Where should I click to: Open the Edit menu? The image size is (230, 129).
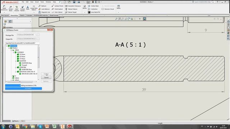(x=27, y=2)
